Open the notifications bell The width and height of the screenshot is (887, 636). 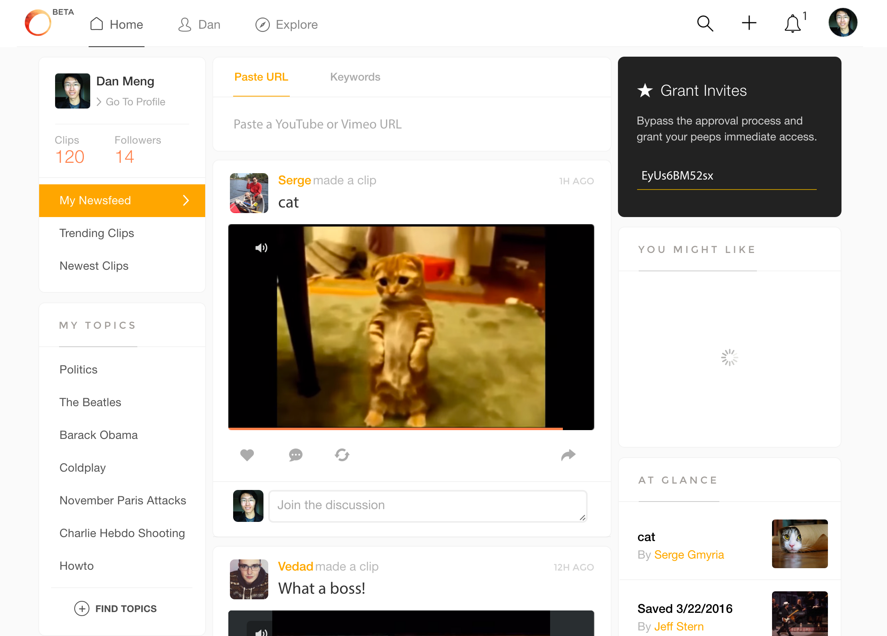click(x=792, y=24)
